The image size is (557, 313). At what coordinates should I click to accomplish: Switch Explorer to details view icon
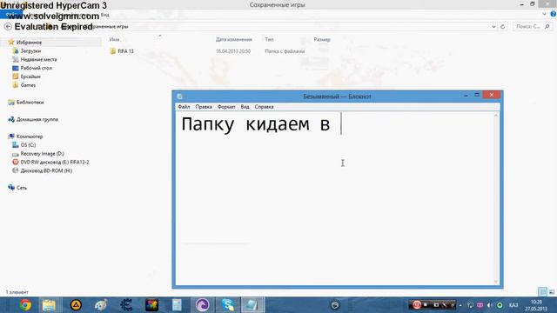[x=542, y=292]
